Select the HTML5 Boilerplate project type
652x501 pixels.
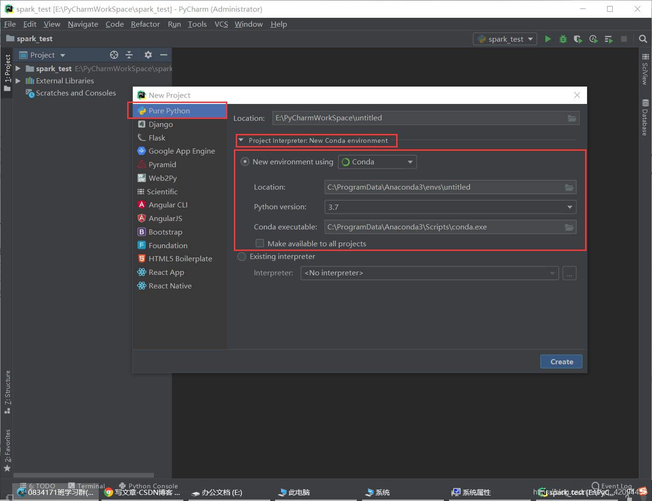[x=180, y=259]
